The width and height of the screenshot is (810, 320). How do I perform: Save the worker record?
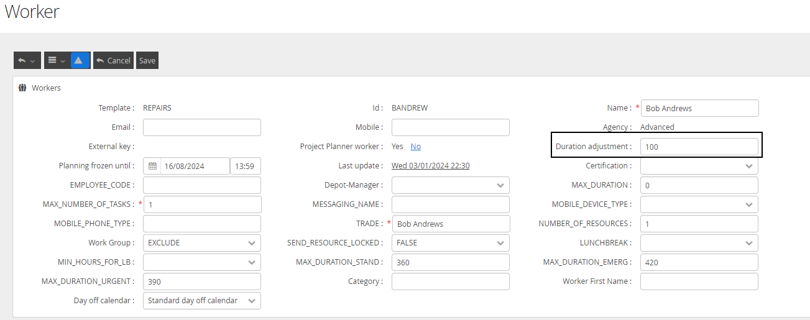coord(147,60)
